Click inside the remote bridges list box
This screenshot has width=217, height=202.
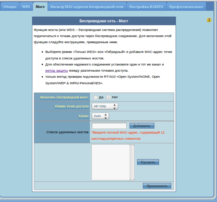click(110, 162)
